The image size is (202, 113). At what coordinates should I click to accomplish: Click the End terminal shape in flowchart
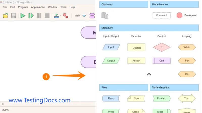click(88, 62)
